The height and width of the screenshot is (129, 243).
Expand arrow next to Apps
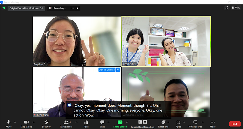(184, 122)
